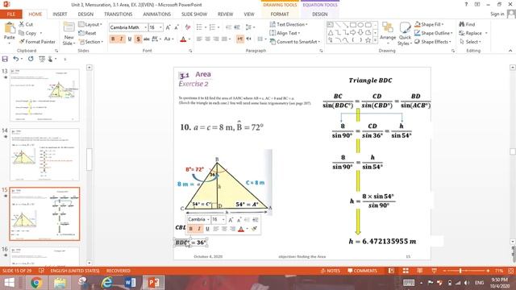Cut the selected content

26,24
